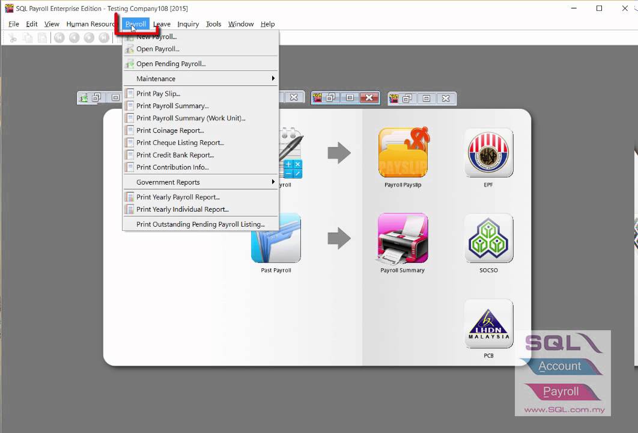Click the arrow leading to Payroll Payslip

tap(339, 153)
